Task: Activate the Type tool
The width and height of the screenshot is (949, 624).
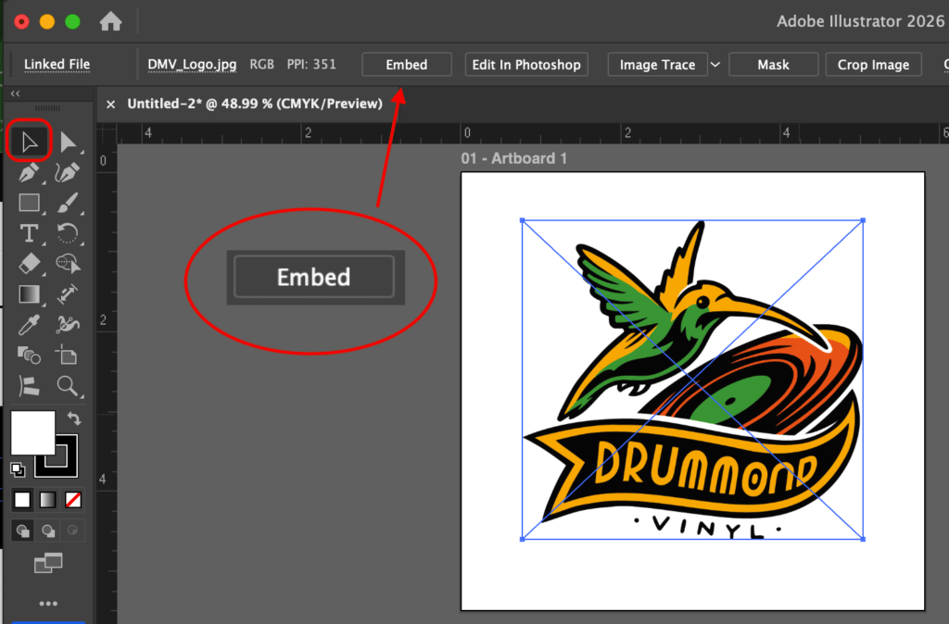Action: [x=29, y=232]
